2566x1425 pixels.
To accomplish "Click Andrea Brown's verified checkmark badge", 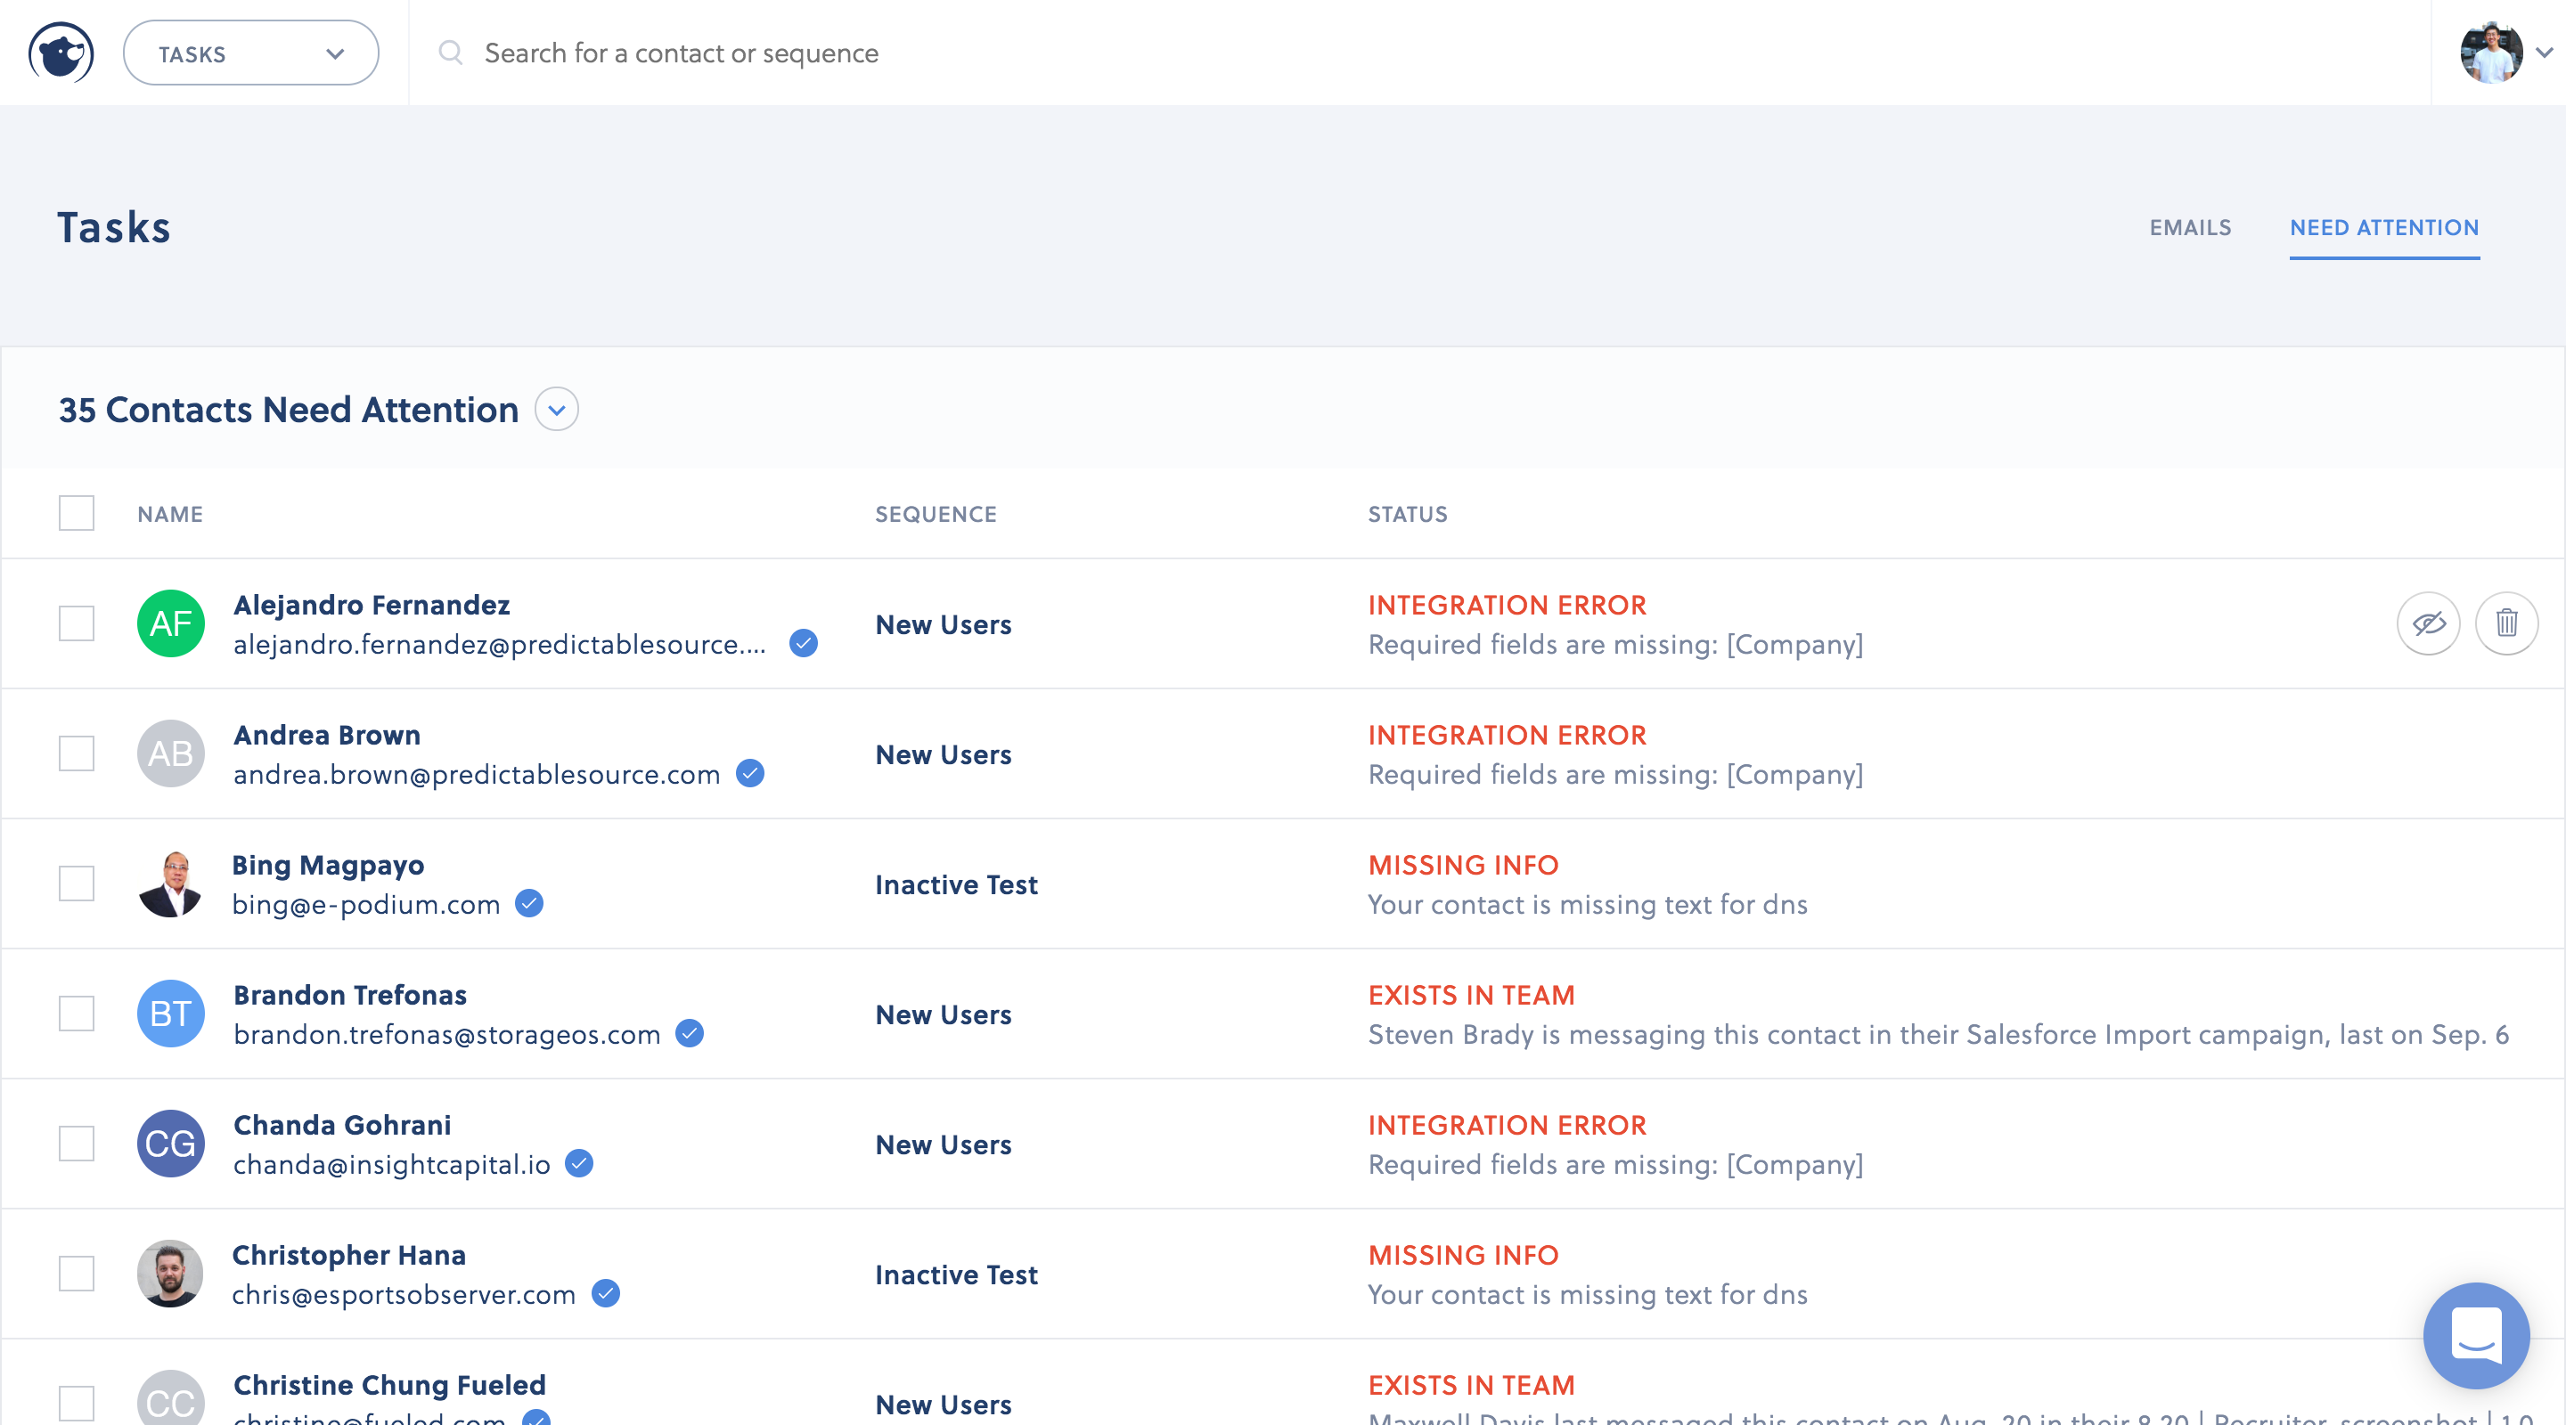I will point(750,774).
